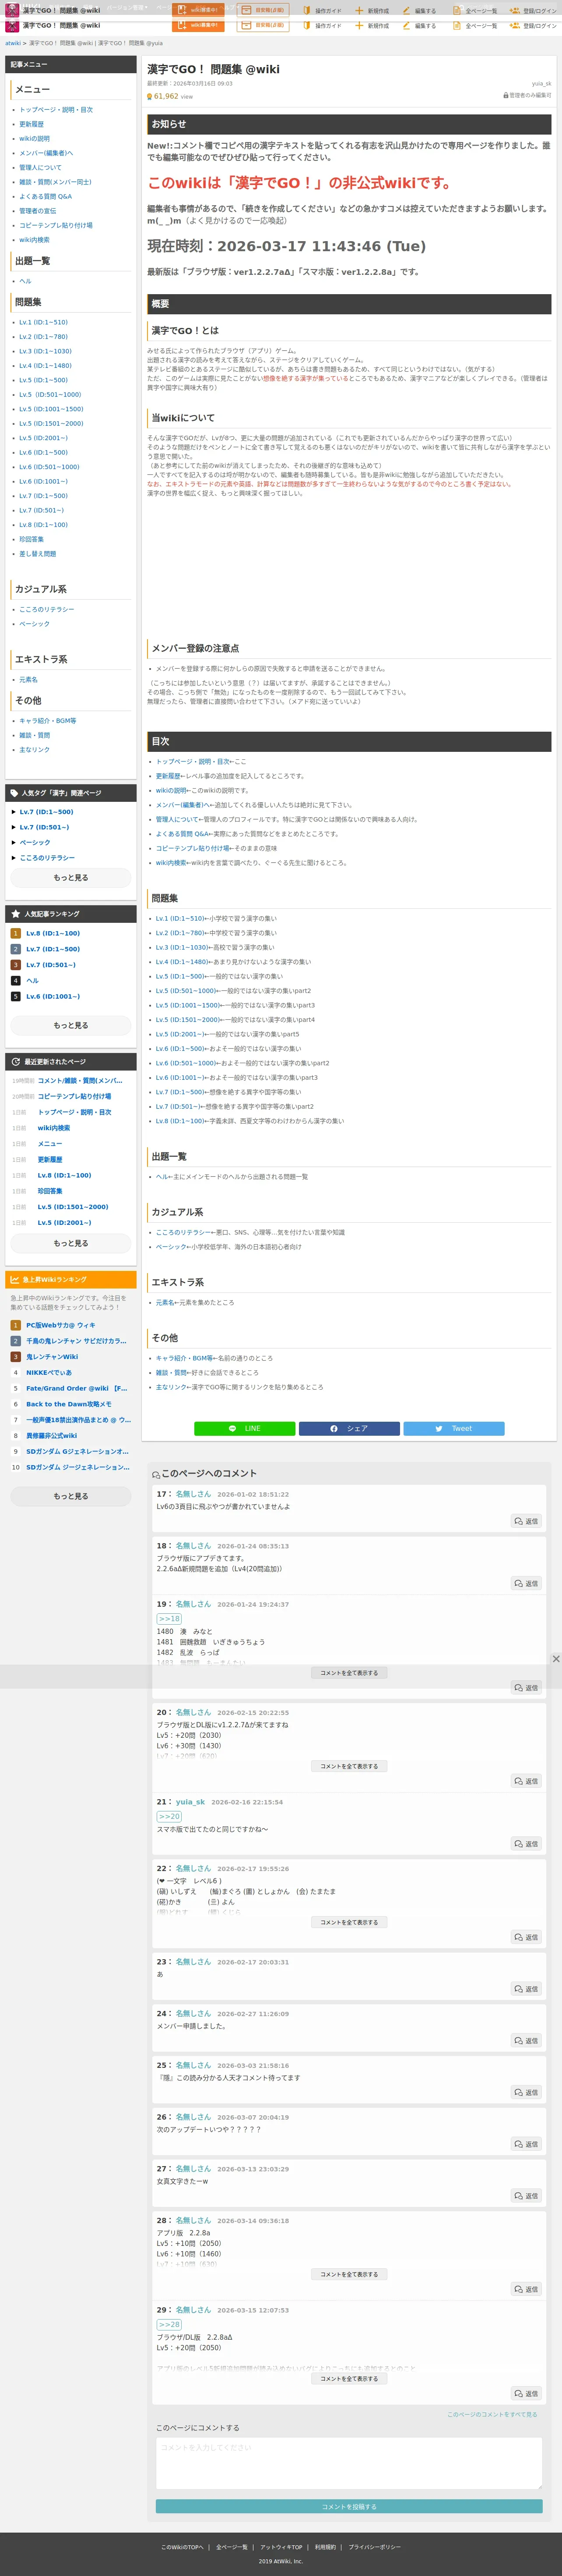Expand the Lv.7 (ID:1~500) tag triangle
Screen dimensions: 562x2576
pos(14,812)
